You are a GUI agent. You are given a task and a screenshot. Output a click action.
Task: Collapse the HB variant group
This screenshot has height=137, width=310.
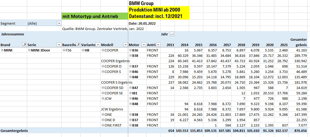pos(83,50)
